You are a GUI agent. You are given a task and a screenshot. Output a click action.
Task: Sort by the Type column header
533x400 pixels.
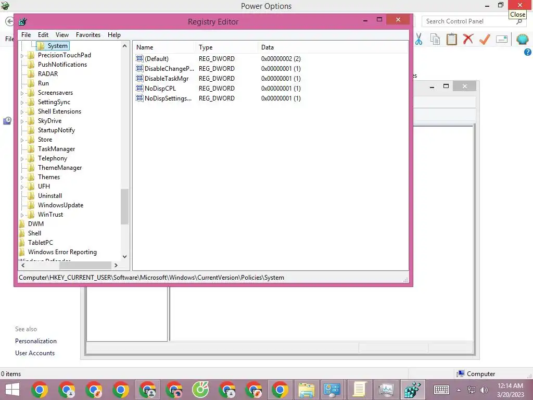tap(226, 47)
